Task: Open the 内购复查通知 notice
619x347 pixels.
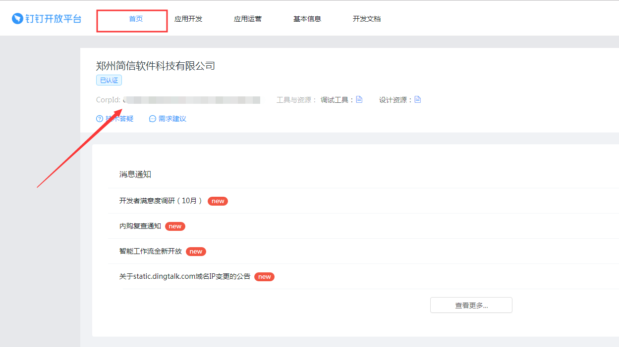Action: tap(140, 226)
